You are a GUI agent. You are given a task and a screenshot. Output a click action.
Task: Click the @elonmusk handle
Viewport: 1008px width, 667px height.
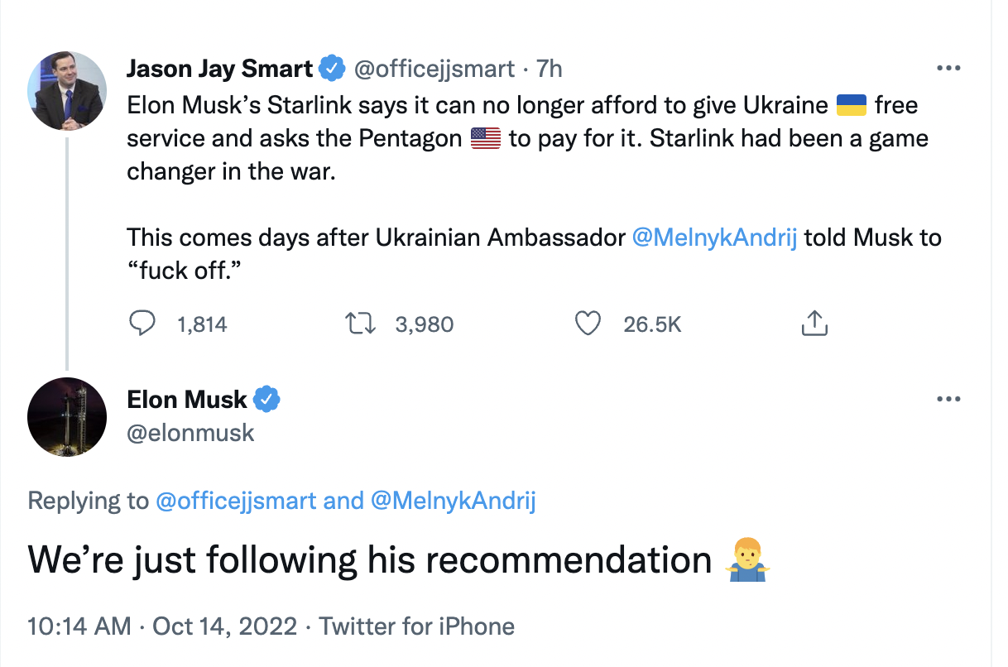(190, 432)
